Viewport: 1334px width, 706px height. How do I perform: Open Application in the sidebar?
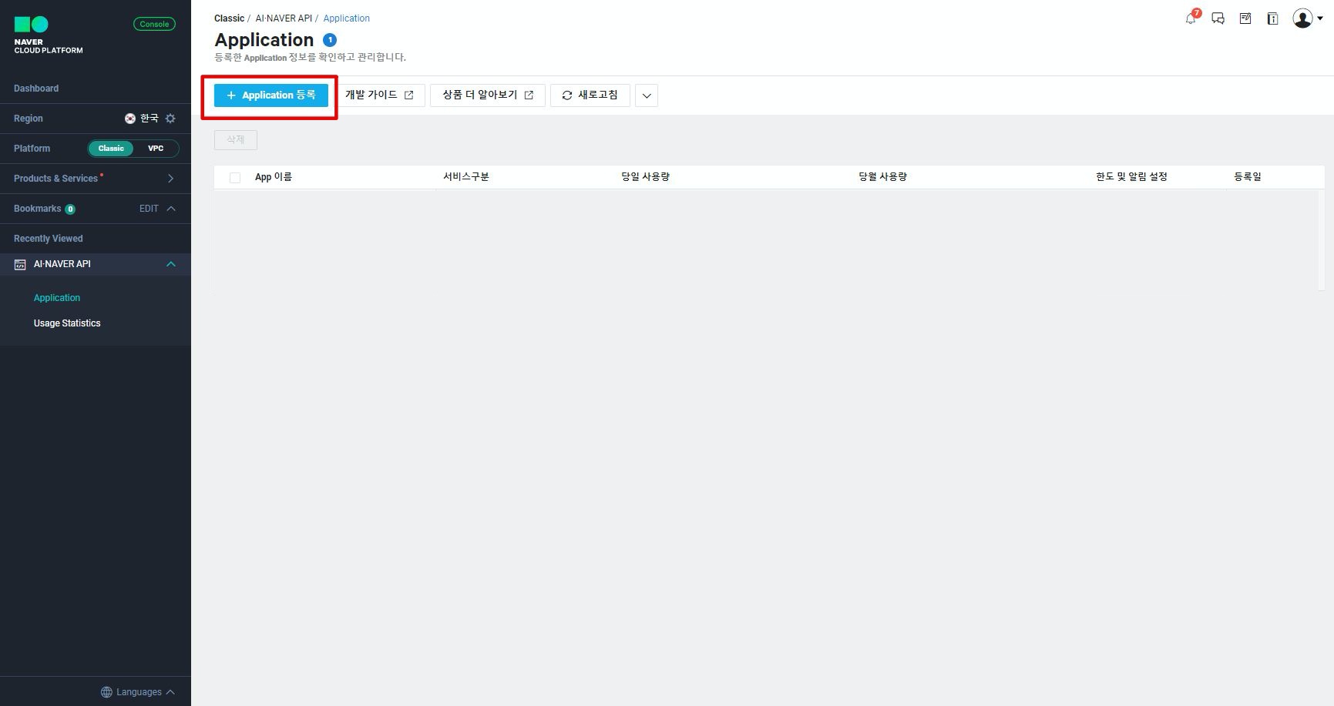pos(57,298)
